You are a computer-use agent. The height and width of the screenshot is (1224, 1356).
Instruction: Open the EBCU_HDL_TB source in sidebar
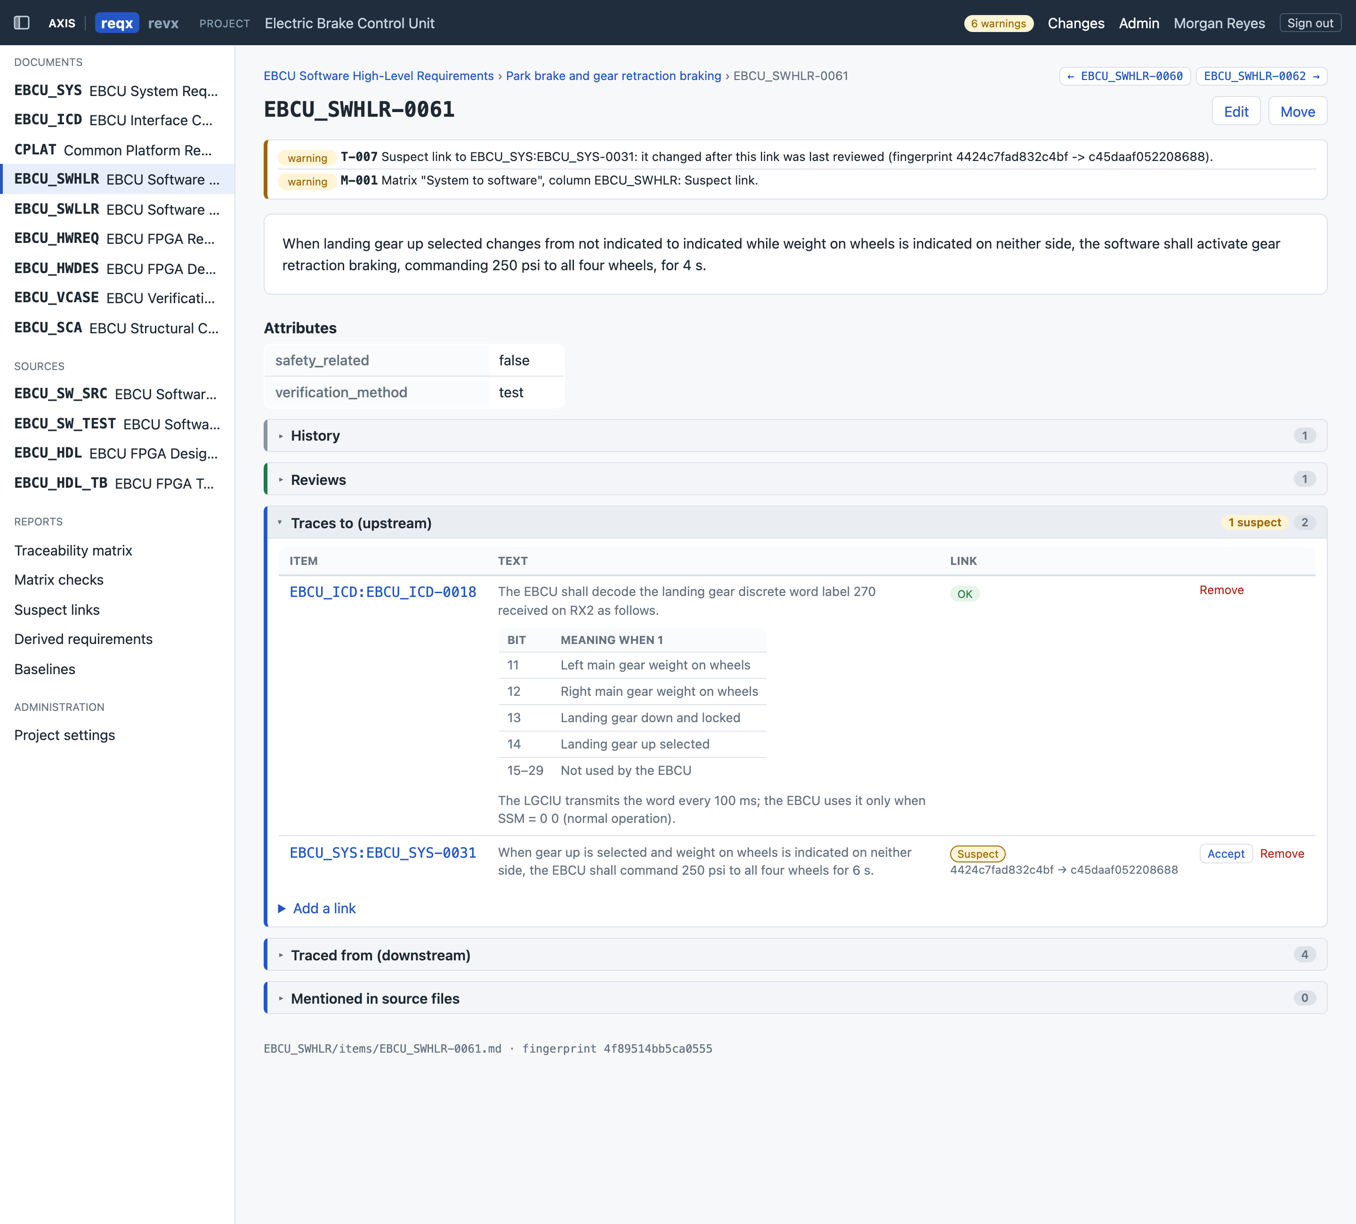click(x=117, y=483)
